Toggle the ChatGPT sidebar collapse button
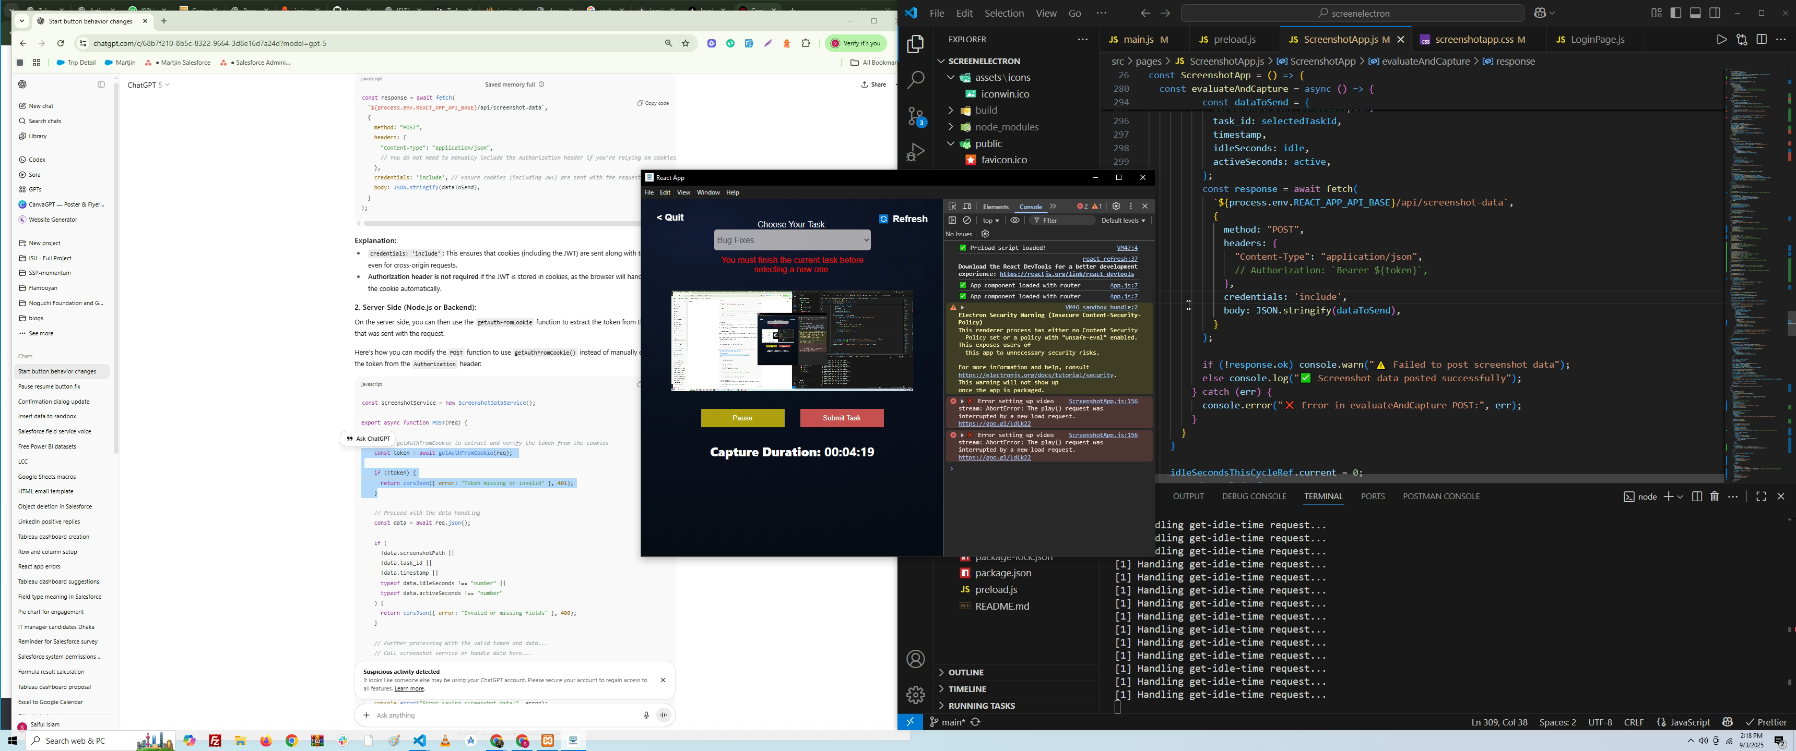The height and width of the screenshot is (751, 1796). (x=101, y=84)
